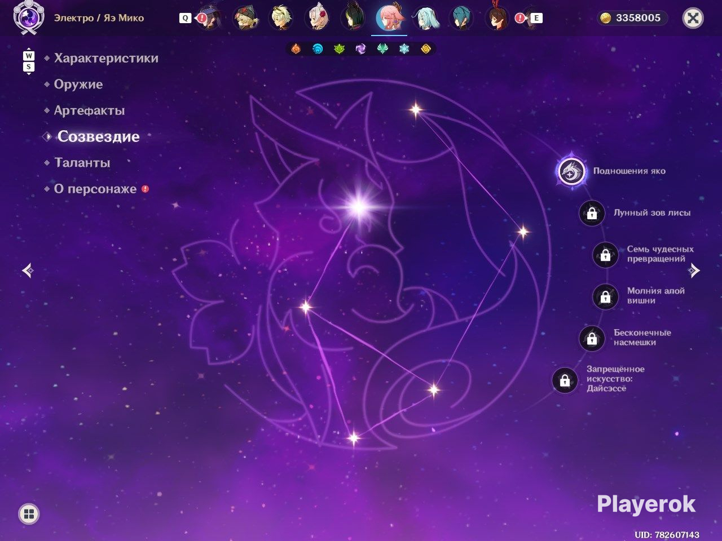Click the Q previous-character key hint
This screenshot has width=722, height=541.
point(185,18)
